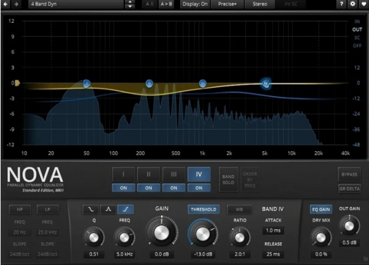The image size is (369, 265).
Task: Toggle band I ON button
Action: click(124, 188)
